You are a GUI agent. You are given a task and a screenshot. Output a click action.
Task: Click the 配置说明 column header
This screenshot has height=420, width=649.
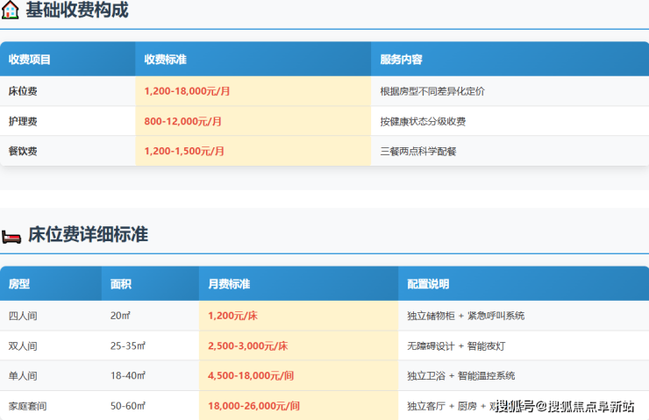tap(428, 284)
